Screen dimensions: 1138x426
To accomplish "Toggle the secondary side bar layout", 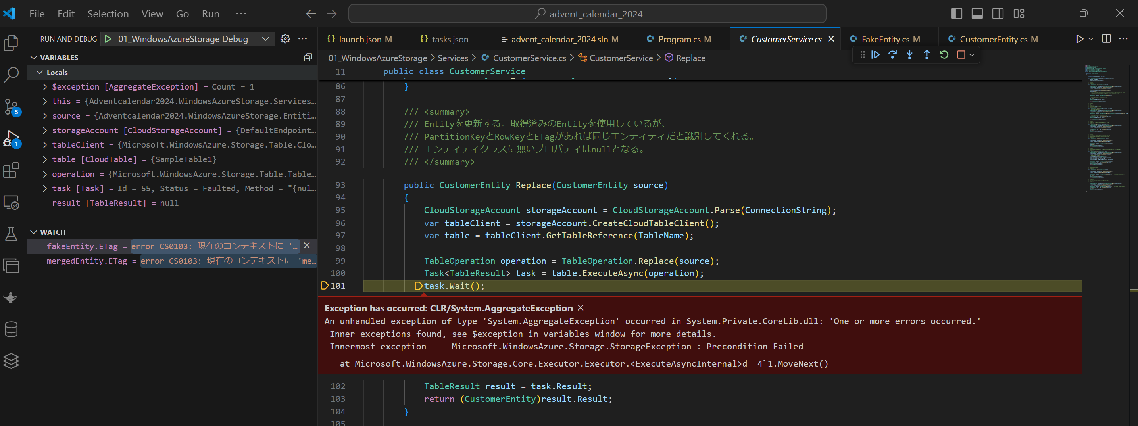I will (998, 14).
